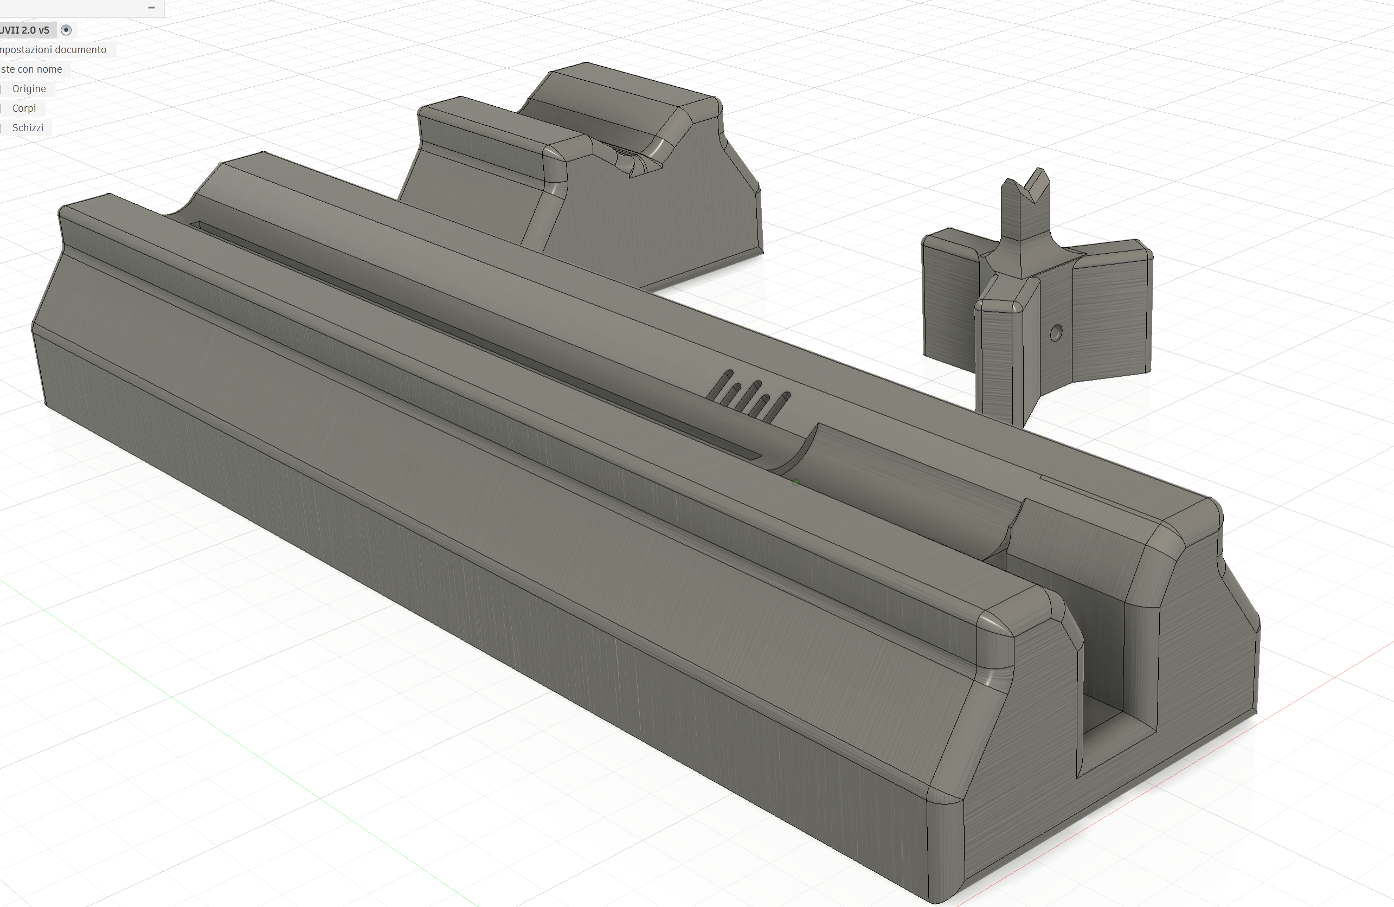Image resolution: width=1394 pixels, height=907 pixels.
Task: Click the five slanted vent slots on the rail
Action: (x=748, y=396)
